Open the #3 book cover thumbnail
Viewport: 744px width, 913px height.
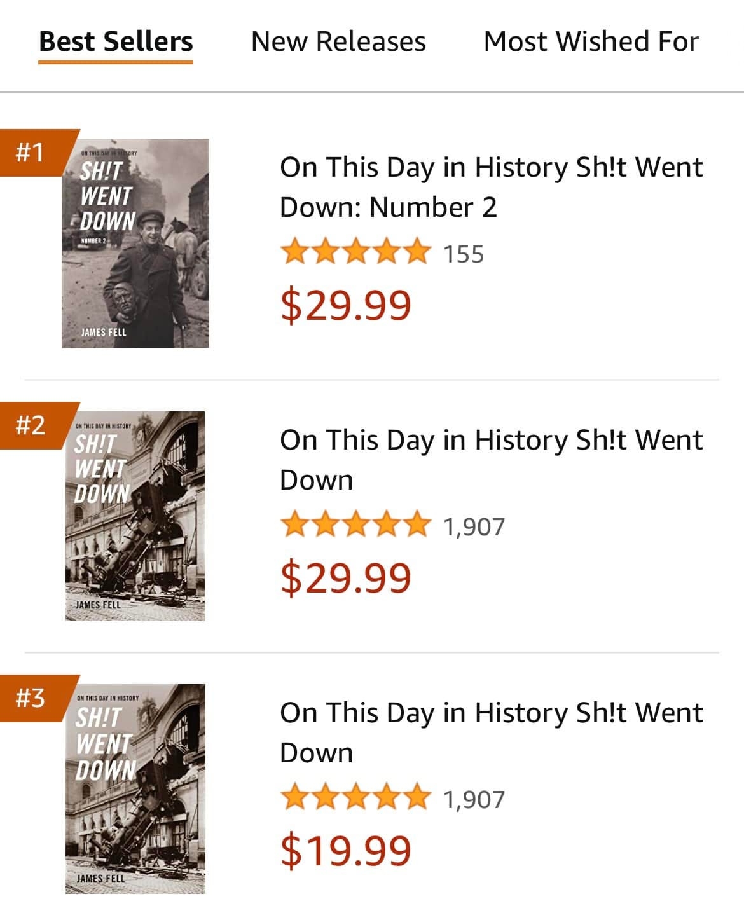pyautogui.click(x=135, y=789)
